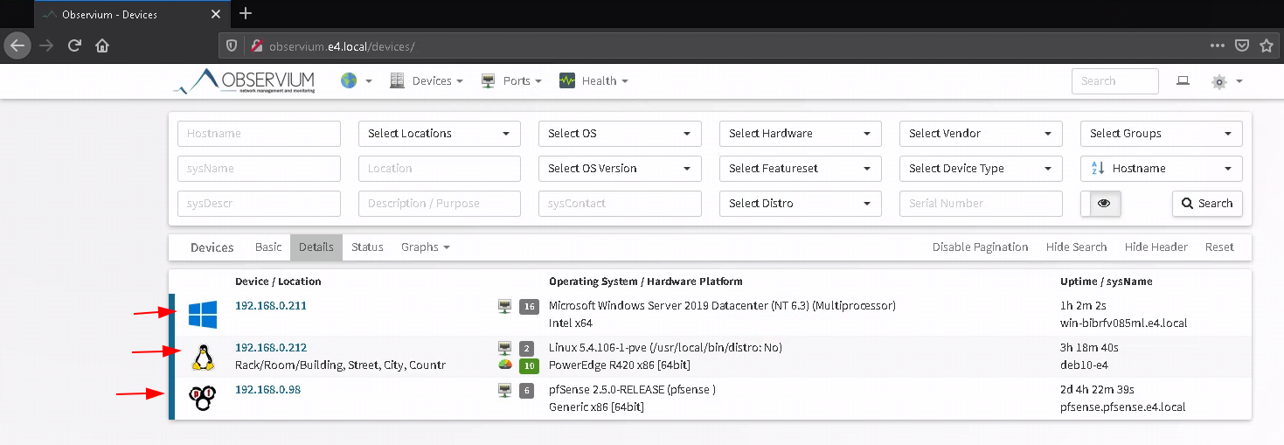
Task: Open the Hostname sort order dropdown
Action: coord(1162,169)
